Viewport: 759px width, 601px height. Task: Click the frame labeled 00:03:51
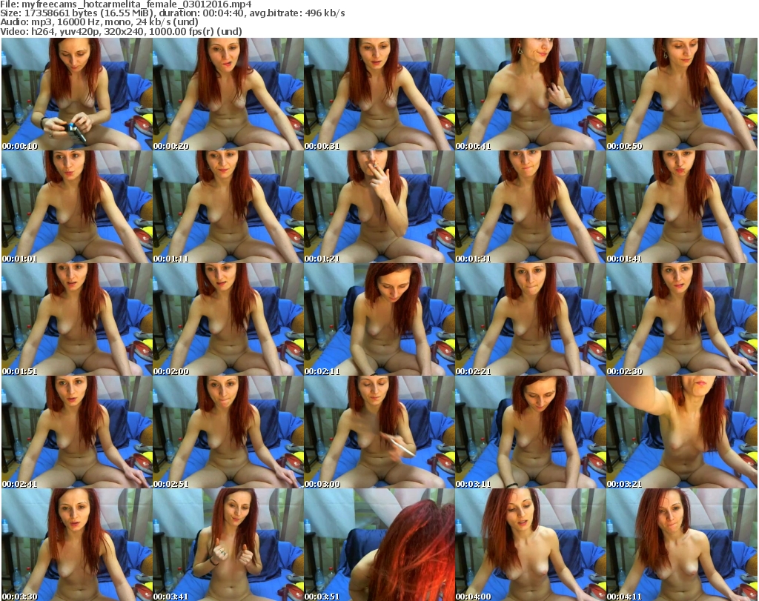[379, 545]
